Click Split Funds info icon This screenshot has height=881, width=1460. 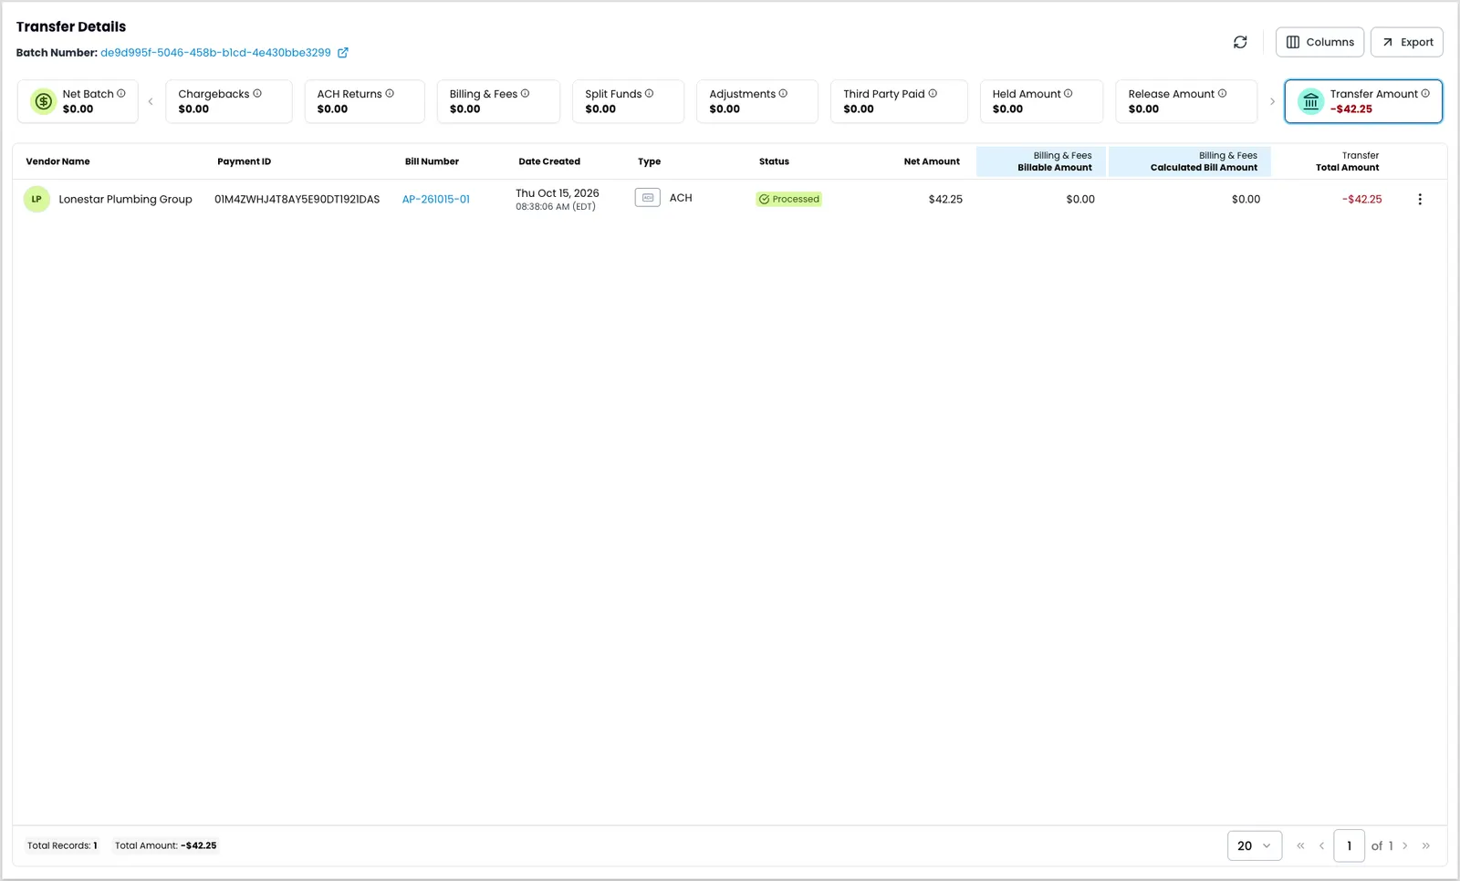click(x=650, y=93)
